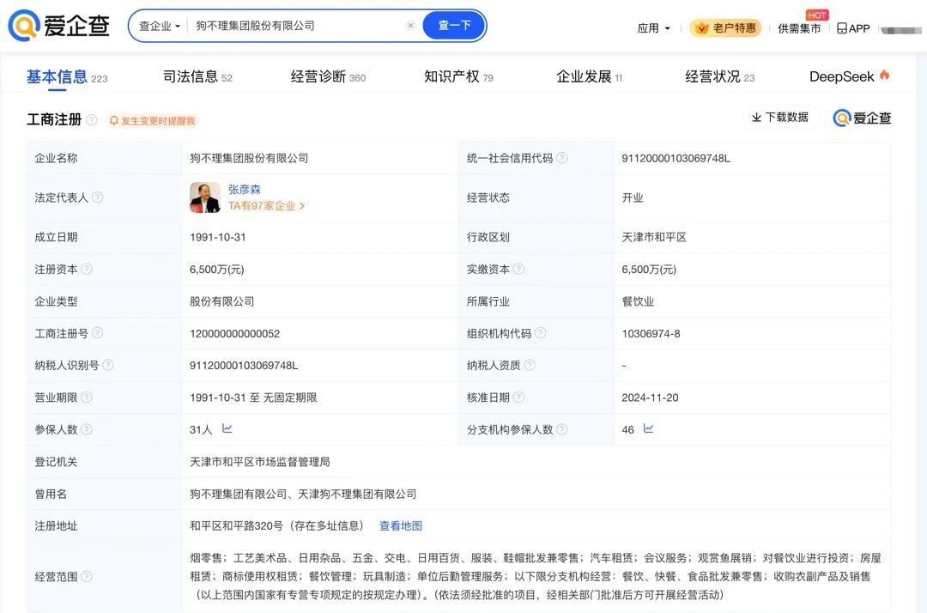Click help icon next to 经营范围
Viewport: 927px width, 613px height.
click(87, 576)
